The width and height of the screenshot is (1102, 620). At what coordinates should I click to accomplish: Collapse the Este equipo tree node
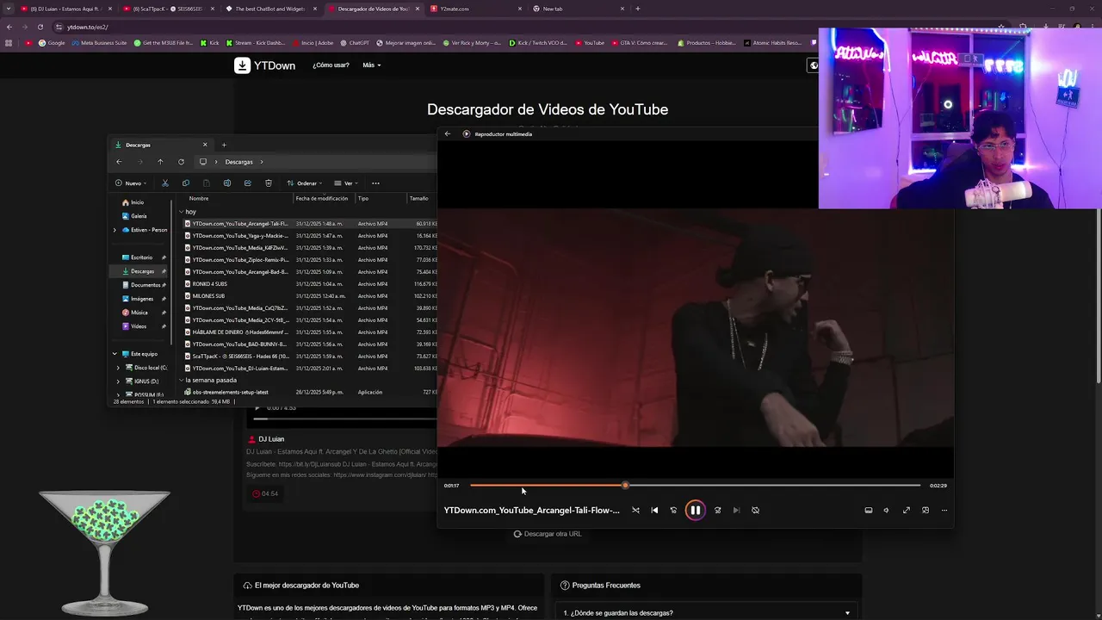[x=115, y=353]
